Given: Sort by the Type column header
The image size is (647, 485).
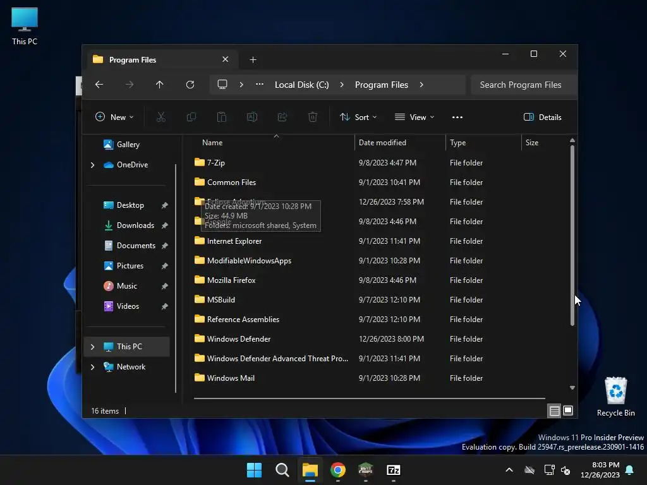Looking at the screenshot, I should 483,142.
